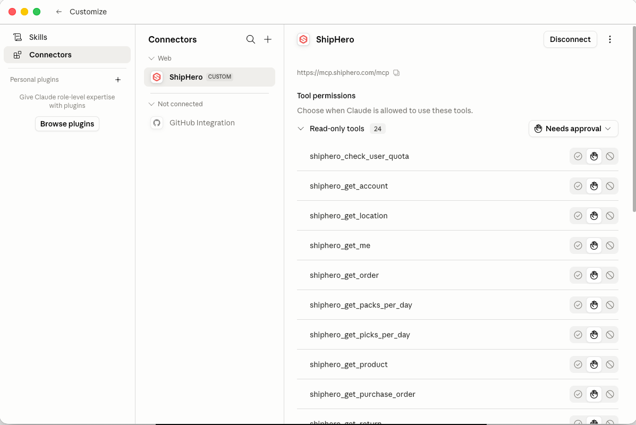Always allow shiphero_get_product

tap(578, 364)
